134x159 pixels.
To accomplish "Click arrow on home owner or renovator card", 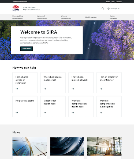I will pos(17,89).
